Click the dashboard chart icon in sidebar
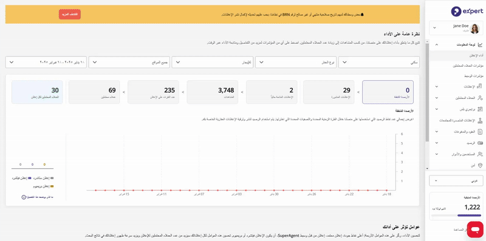Image resolution: width=486 pixels, height=241 pixels. pos(480,44)
